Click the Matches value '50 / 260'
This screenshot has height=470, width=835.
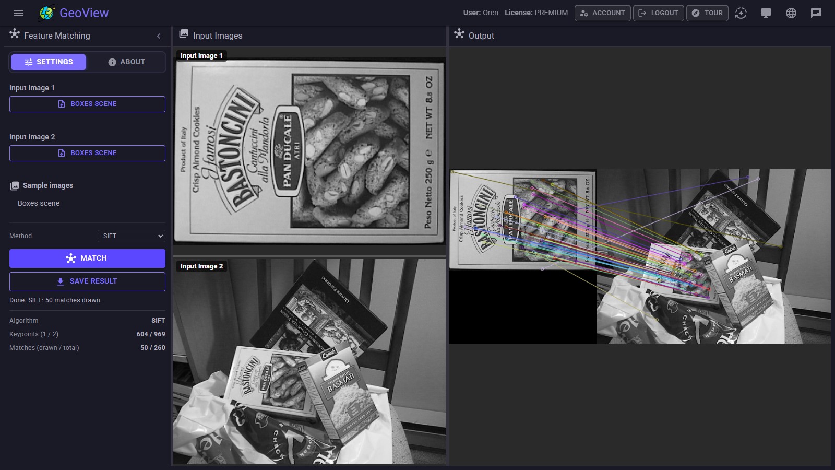[153, 348]
